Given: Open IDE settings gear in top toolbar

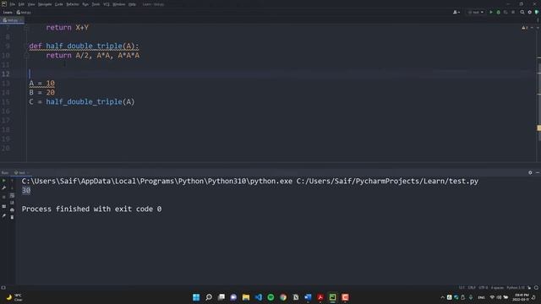Looking at the screenshot, I should point(530,12).
